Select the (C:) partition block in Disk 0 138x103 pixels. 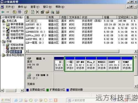59,64
